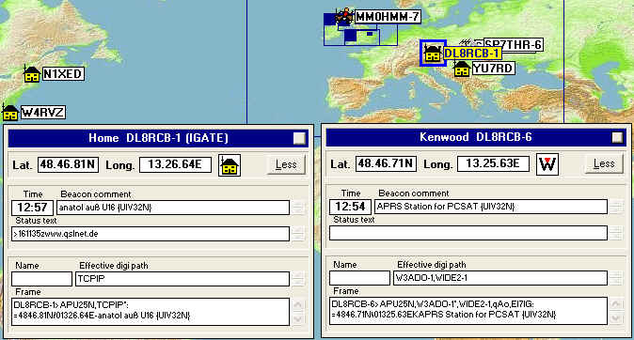Click square box in Home DL8RCB-1 title bar
634x340 pixels.
point(300,138)
